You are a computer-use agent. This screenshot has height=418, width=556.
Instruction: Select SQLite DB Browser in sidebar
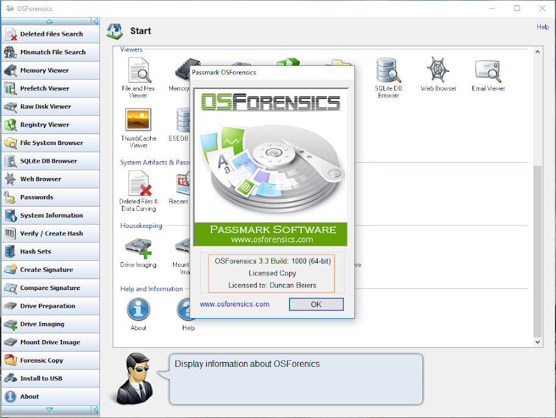50,161
